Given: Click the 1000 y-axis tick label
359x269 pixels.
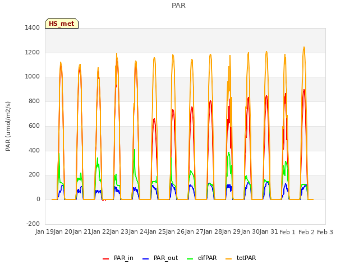Looking at the screenshot, I should (33, 76).
